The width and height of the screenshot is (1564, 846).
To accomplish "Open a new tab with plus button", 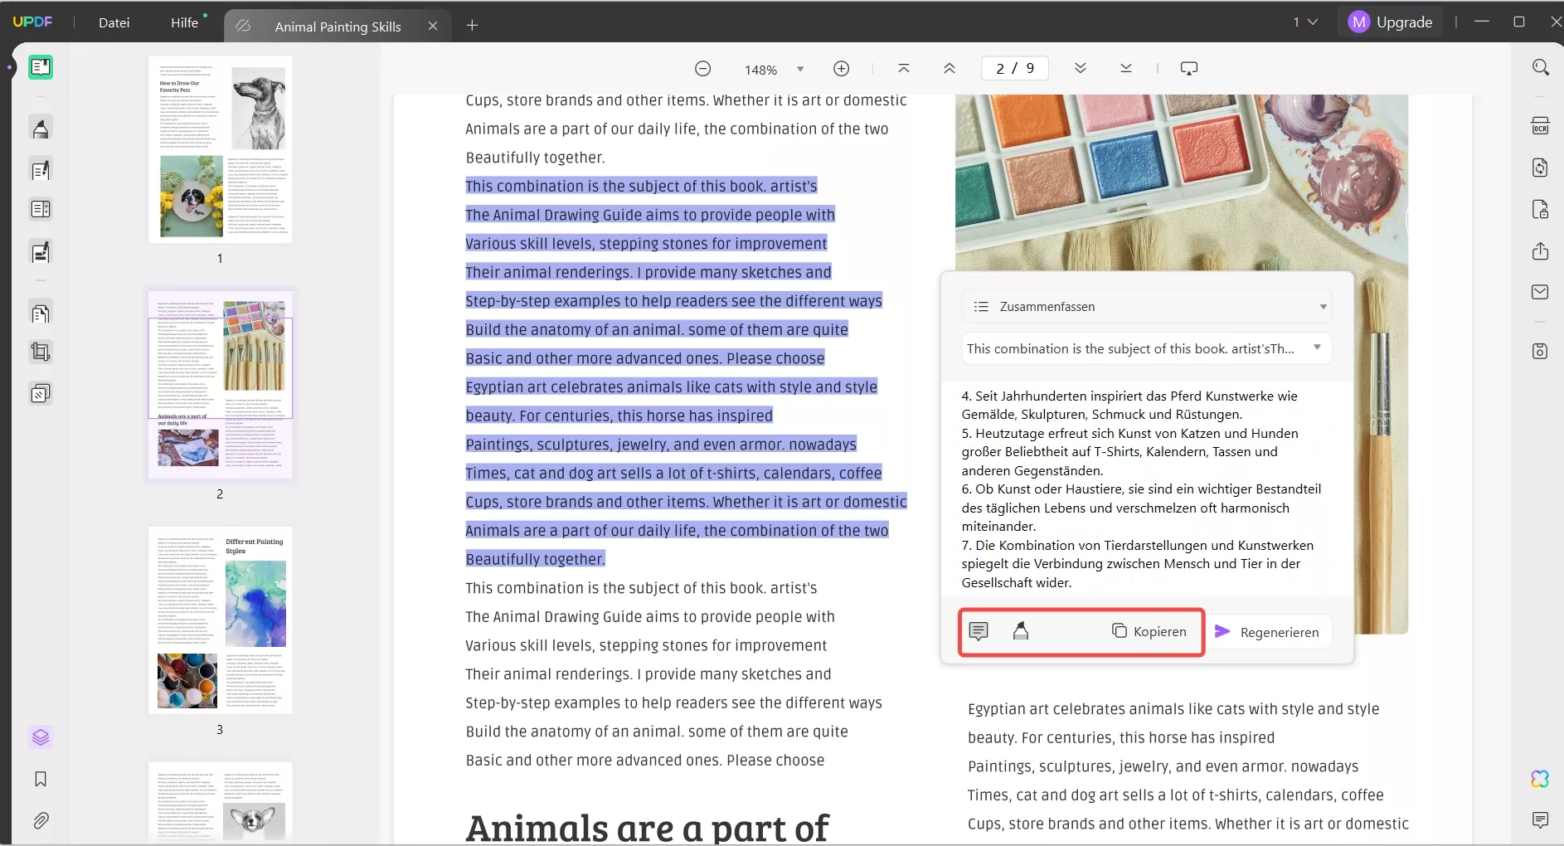I will click(472, 26).
